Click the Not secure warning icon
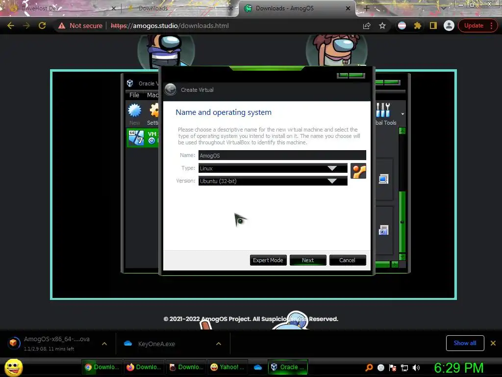The height and width of the screenshot is (377, 502). coord(62,26)
